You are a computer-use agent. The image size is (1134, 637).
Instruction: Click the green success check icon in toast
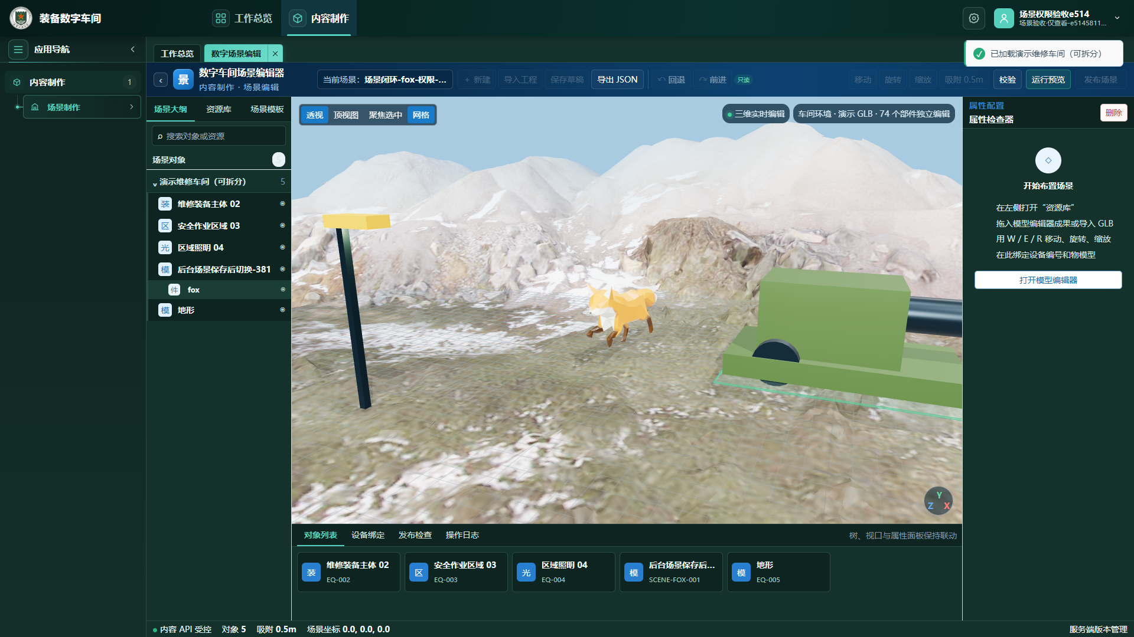979,54
